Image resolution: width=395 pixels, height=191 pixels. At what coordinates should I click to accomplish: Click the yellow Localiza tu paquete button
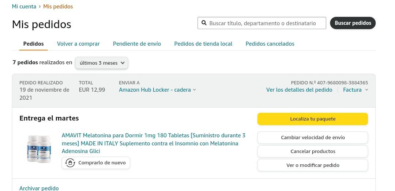(313, 119)
